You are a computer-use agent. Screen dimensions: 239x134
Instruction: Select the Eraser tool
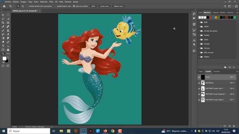pos(8,34)
